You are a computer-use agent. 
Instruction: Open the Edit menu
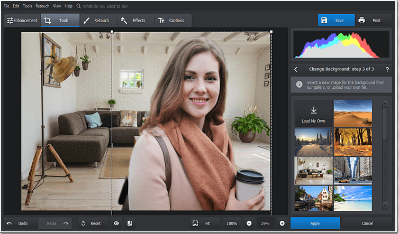(16, 6)
